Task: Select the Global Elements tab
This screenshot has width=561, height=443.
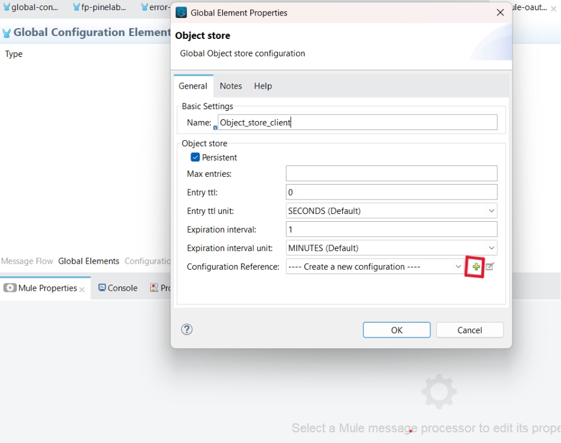Action: pos(88,261)
